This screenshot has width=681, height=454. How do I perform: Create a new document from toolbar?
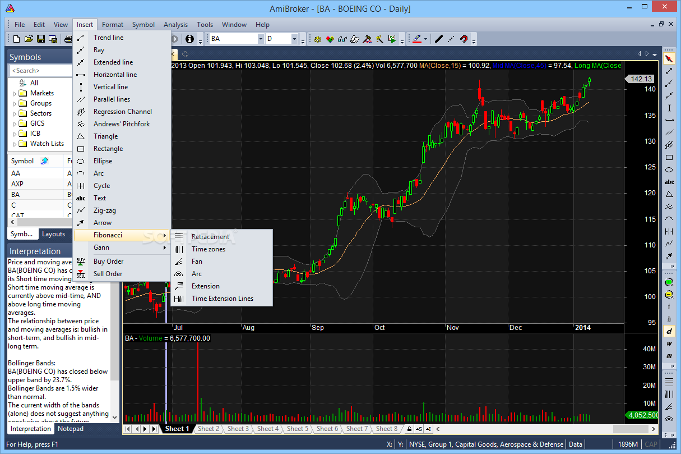point(16,39)
